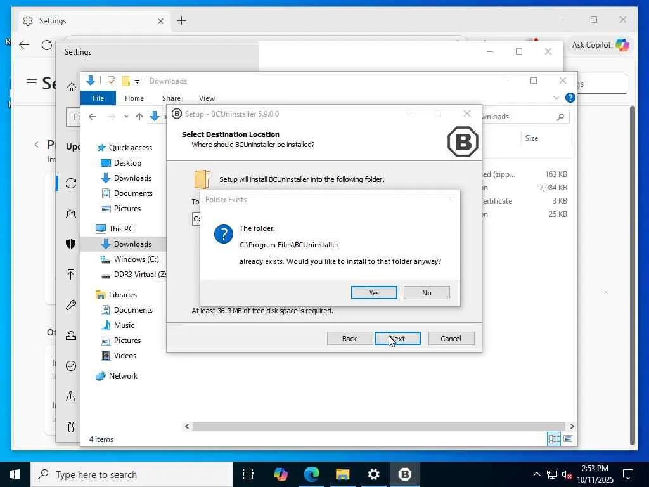Screen dimensions: 649x487
Task: Click taskbar search box
Action: tap(132, 474)
